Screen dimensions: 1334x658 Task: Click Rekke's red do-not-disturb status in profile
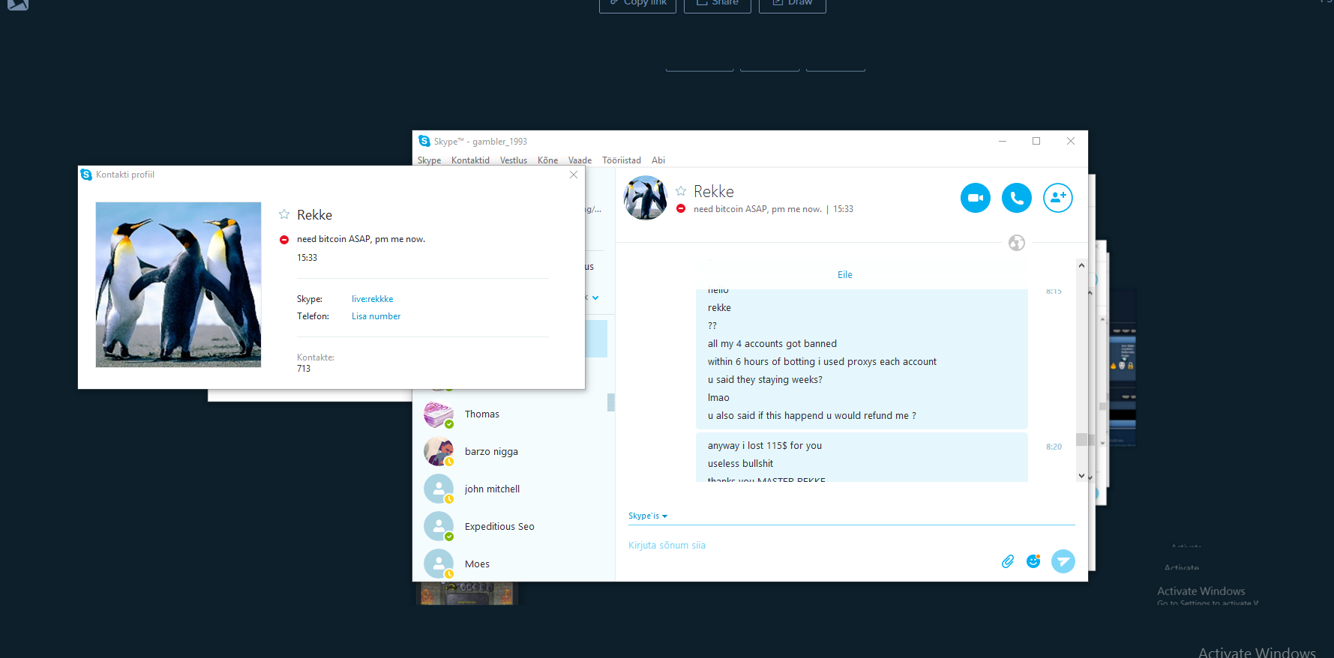pyautogui.click(x=284, y=240)
